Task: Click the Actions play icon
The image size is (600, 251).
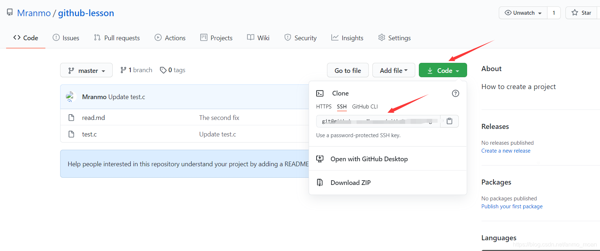Action: point(158,37)
